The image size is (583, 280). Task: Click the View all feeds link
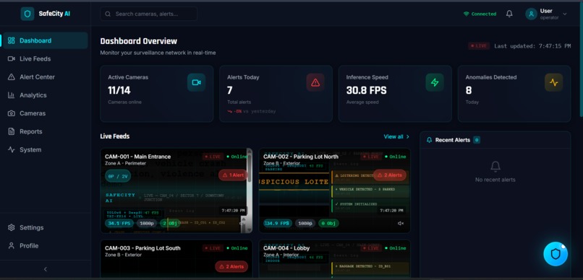pyautogui.click(x=396, y=136)
